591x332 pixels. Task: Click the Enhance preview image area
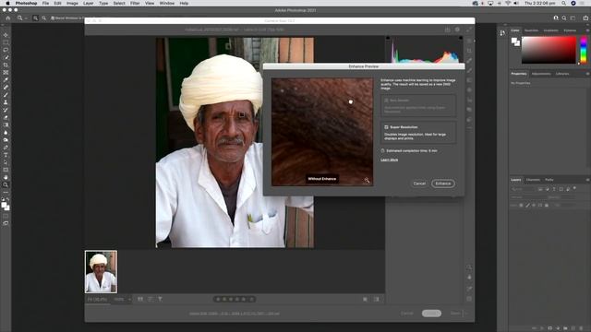coord(322,132)
